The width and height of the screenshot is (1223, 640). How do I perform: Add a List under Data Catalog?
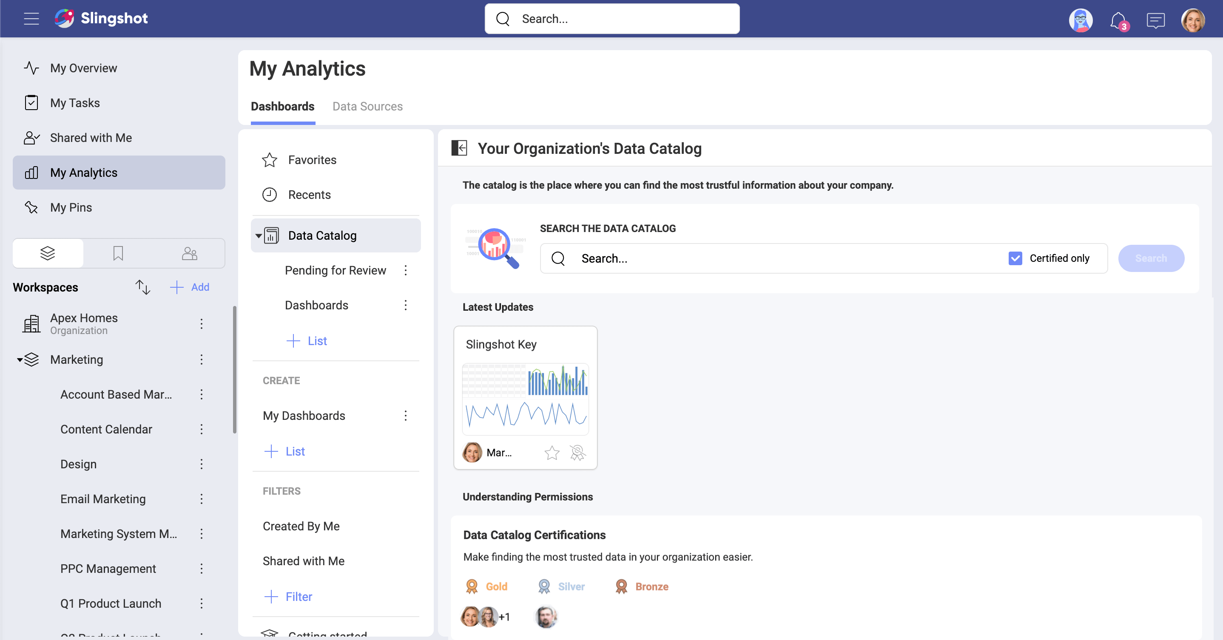pyautogui.click(x=307, y=341)
